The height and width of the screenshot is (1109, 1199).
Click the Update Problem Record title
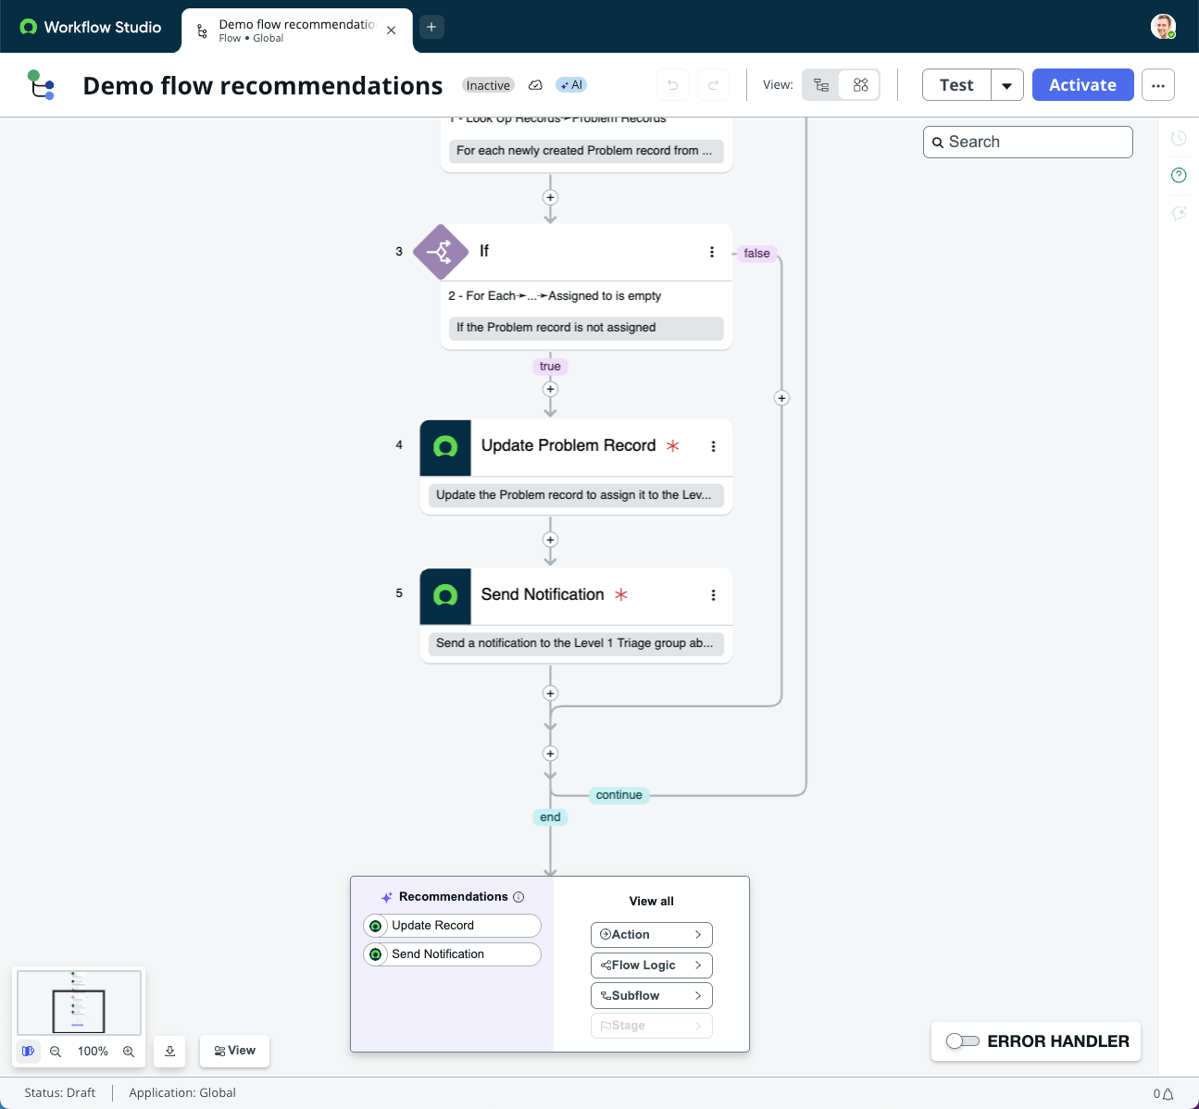568,445
